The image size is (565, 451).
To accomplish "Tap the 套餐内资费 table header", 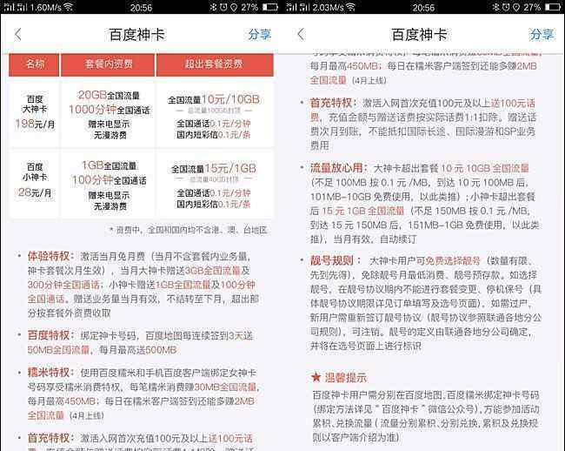I will (x=108, y=64).
